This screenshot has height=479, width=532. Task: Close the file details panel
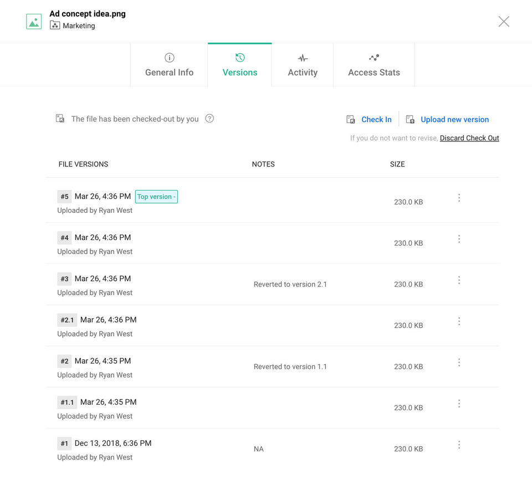pos(504,22)
